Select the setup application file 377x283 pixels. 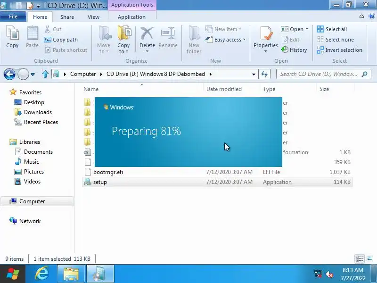pos(217,182)
